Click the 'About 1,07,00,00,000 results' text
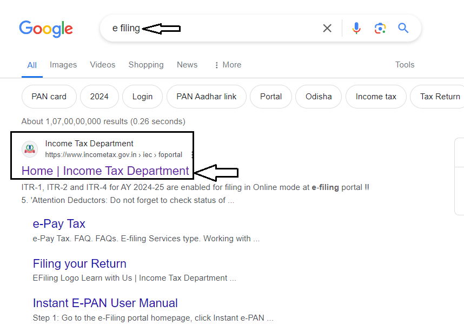Image resolution: width=464 pixels, height=326 pixels. (103, 121)
